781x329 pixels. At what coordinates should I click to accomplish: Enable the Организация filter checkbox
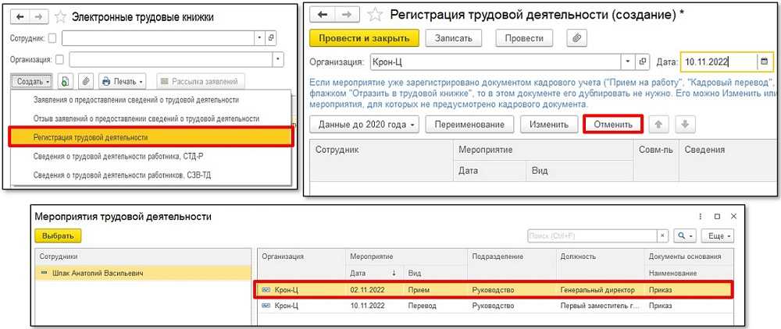tap(59, 59)
